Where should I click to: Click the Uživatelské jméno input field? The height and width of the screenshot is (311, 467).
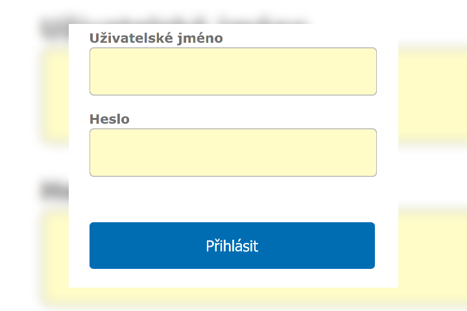click(233, 71)
